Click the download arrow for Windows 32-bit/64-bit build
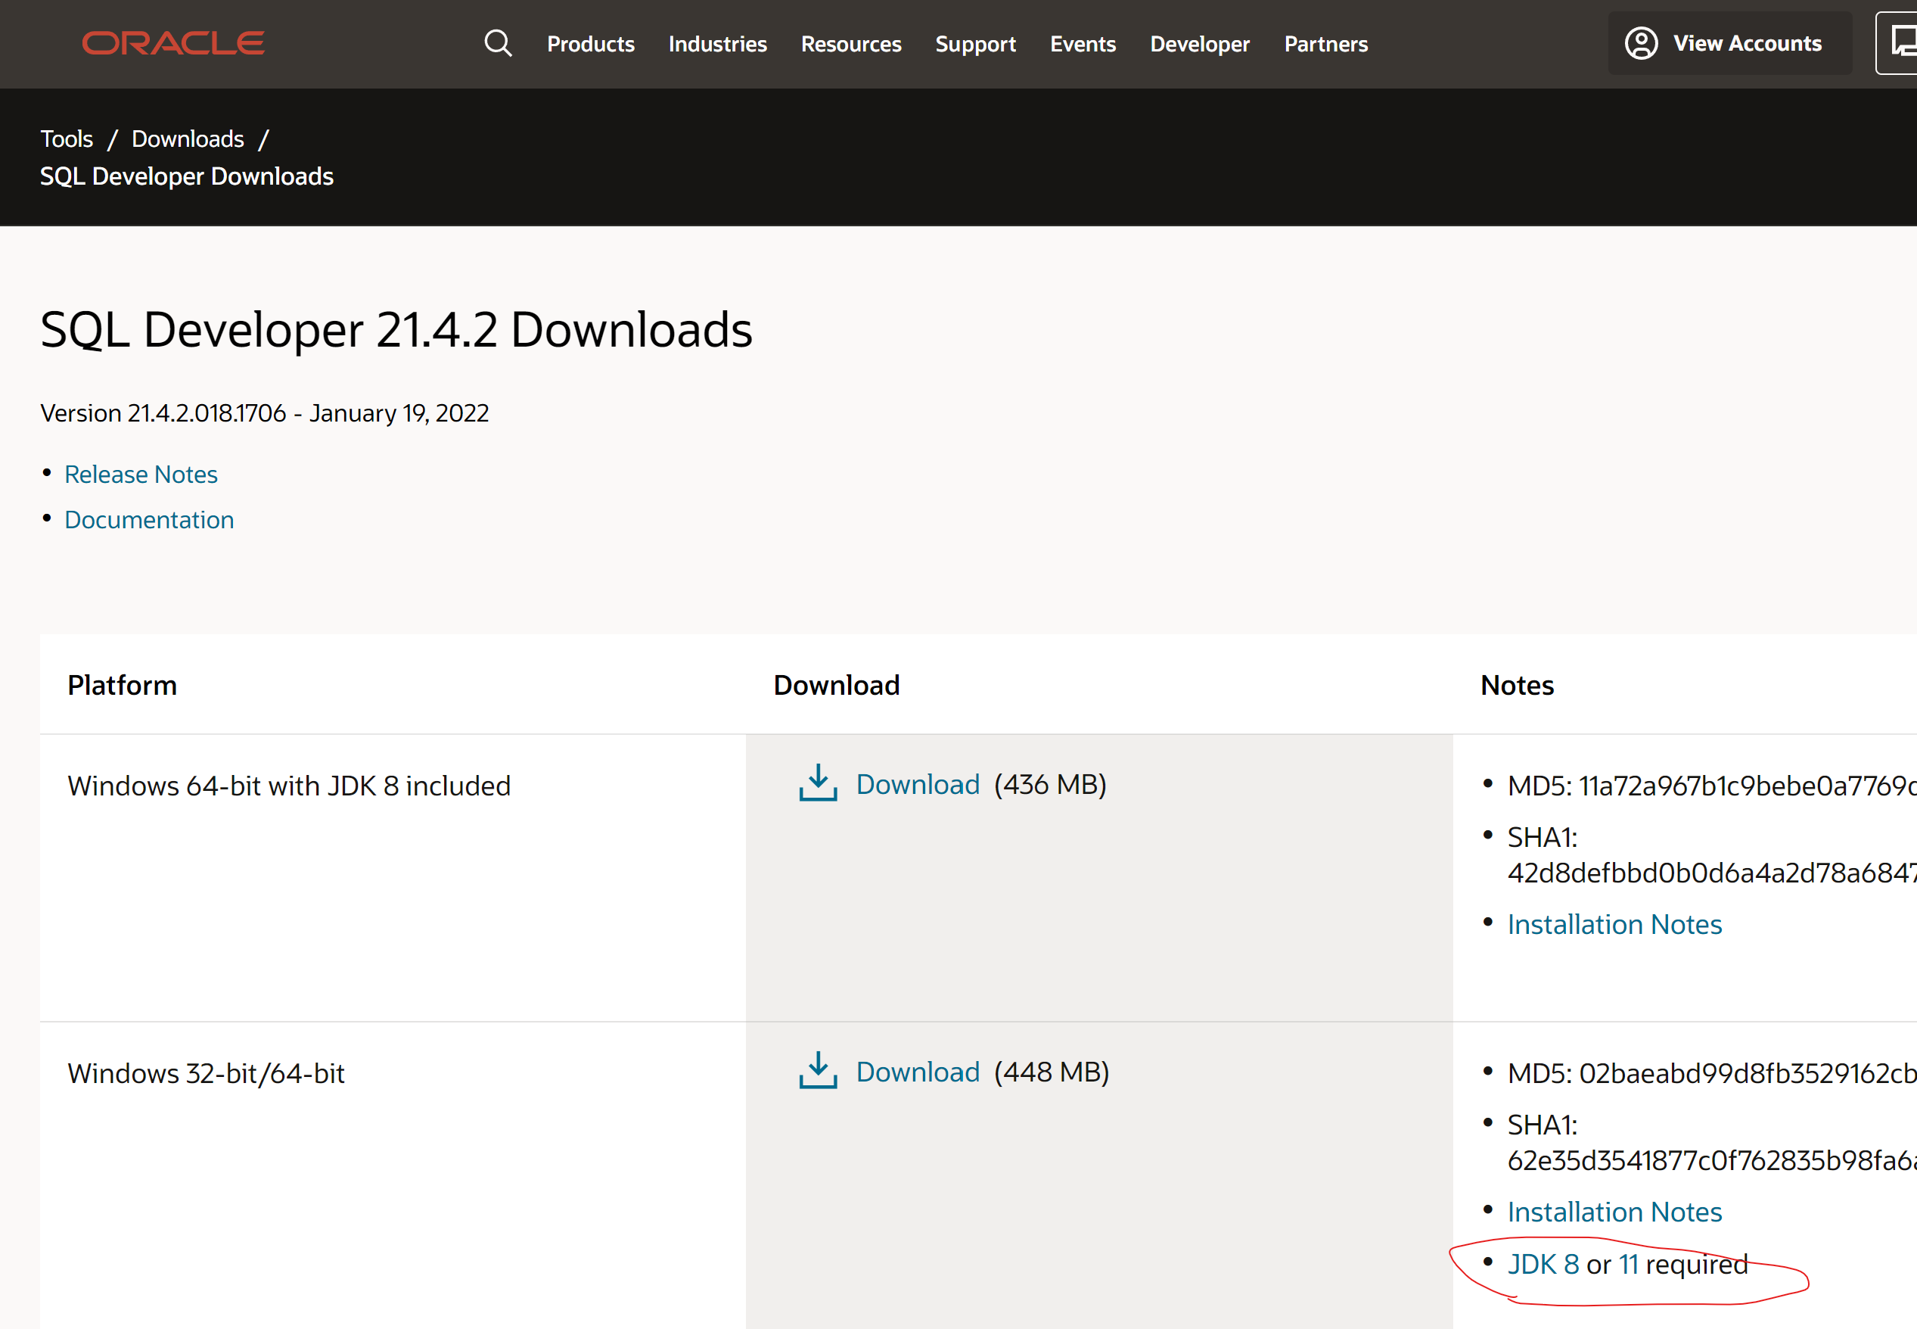The width and height of the screenshot is (1917, 1329). [819, 1072]
